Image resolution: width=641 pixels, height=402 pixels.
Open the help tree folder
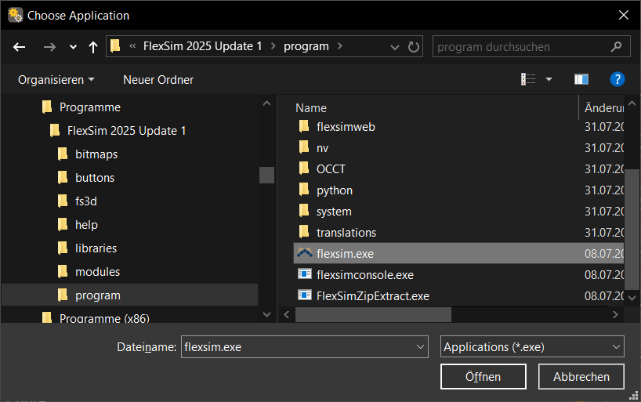tap(86, 225)
